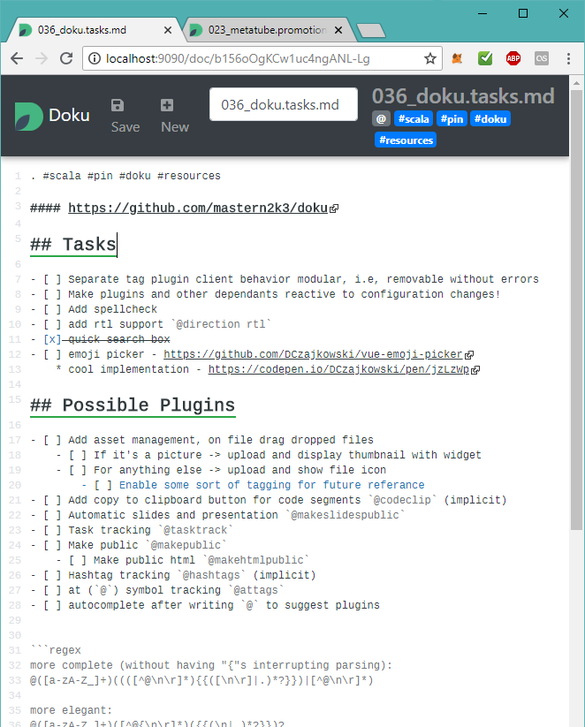The height and width of the screenshot is (727, 585).
Task: Check the 'Make public html' task box
Action: (x=78, y=560)
